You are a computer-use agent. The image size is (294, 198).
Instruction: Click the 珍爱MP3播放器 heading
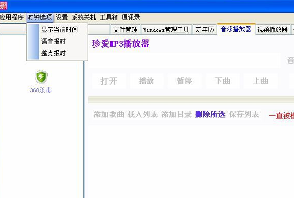[120, 44]
